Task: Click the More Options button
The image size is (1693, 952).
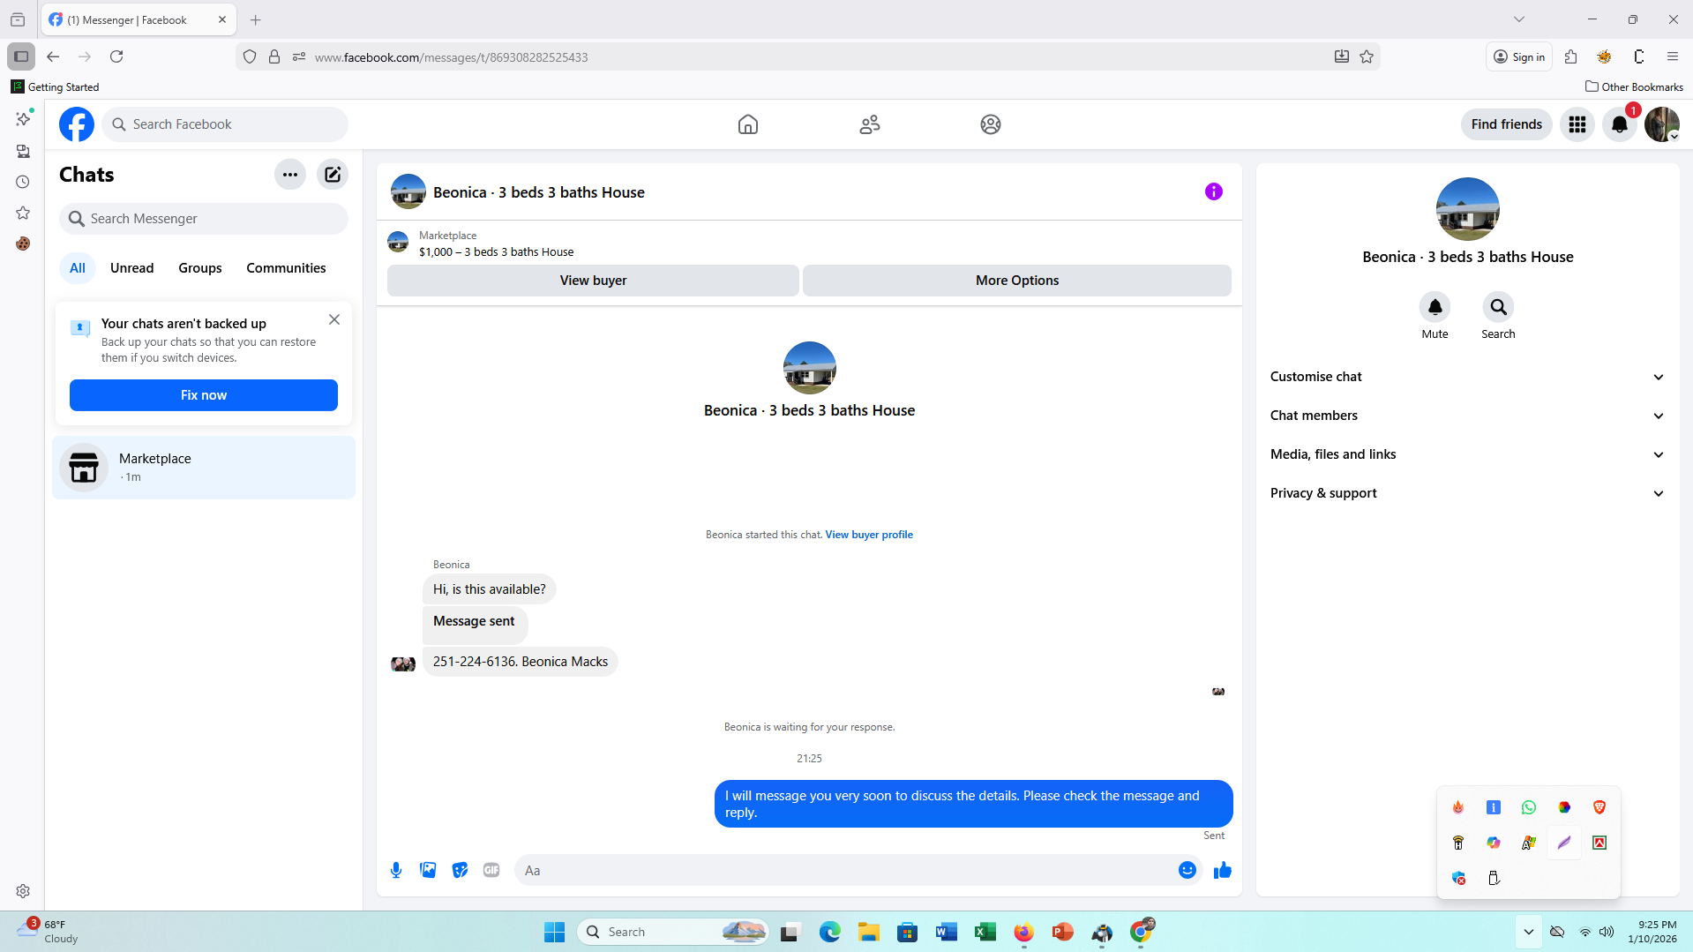Action: pos(1017,281)
